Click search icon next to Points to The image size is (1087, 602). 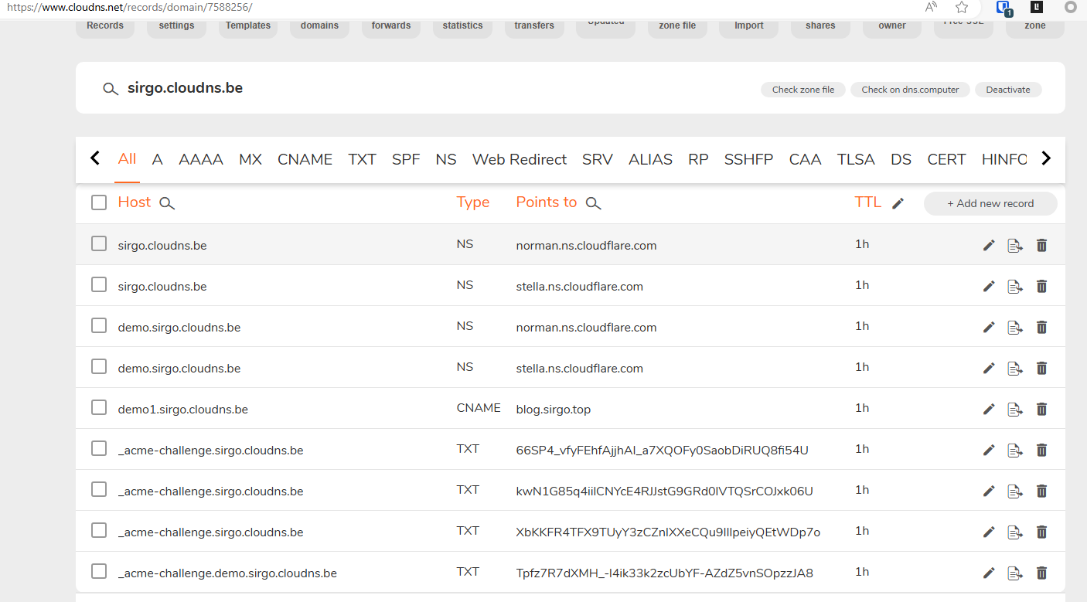[x=593, y=203]
